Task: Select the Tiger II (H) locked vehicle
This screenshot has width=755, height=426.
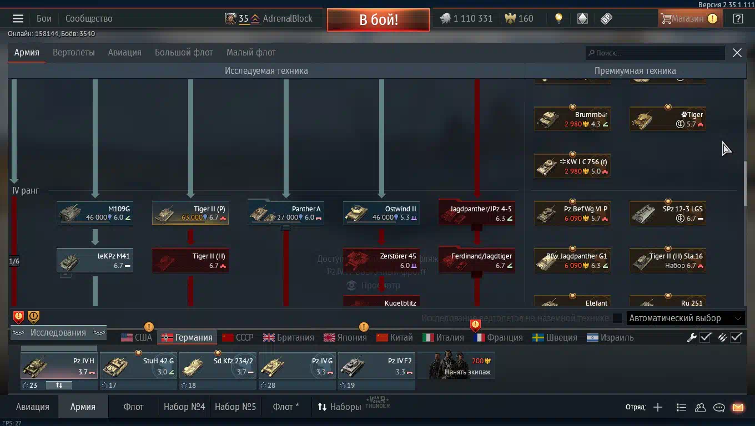Action: click(x=190, y=260)
